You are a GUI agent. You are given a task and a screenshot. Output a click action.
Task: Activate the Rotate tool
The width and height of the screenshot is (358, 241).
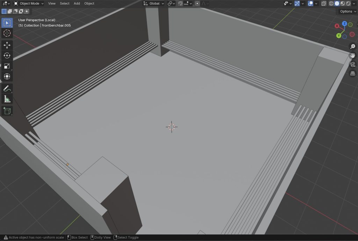click(7, 55)
